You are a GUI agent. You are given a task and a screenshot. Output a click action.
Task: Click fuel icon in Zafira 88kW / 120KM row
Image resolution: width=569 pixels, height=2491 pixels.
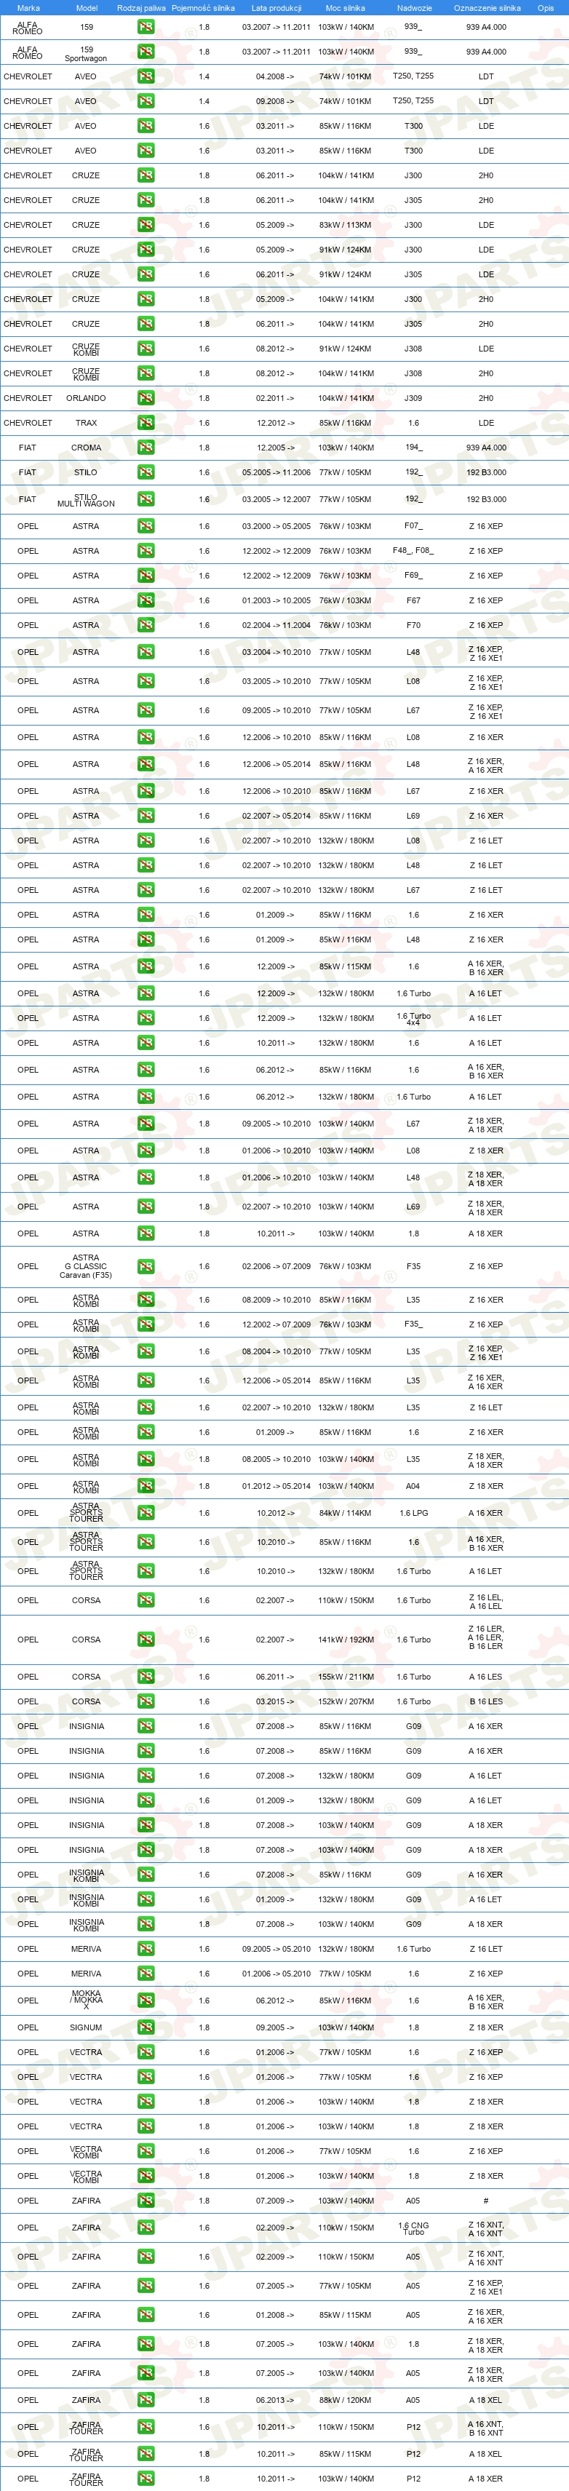tap(145, 2400)
